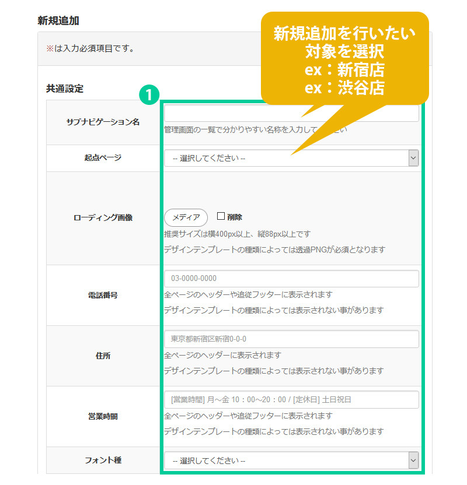Click the 営業時間 row label
The width and height of the screenshot is (467, 485).
(x=103, y=417)
